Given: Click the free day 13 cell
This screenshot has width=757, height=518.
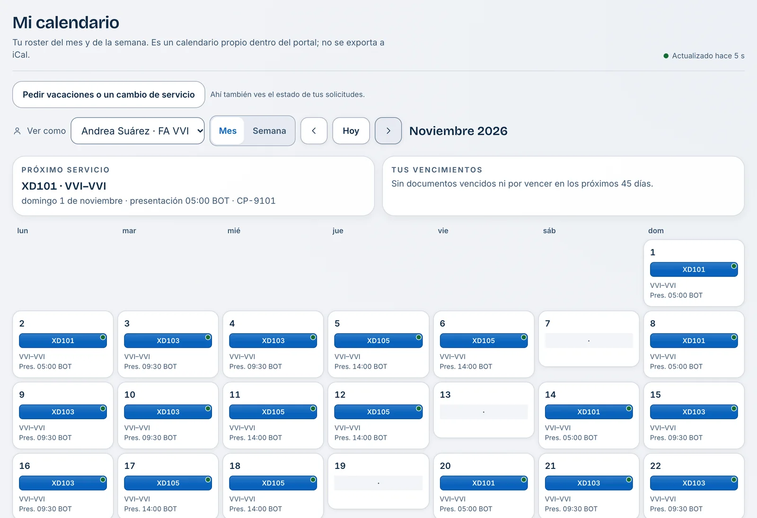Looking at the screenshot, I should [x=484, y=410].
